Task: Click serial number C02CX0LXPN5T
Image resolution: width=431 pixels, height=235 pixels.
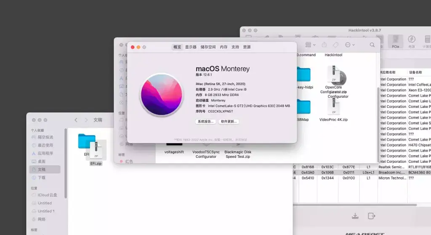Action: (221, 112)
